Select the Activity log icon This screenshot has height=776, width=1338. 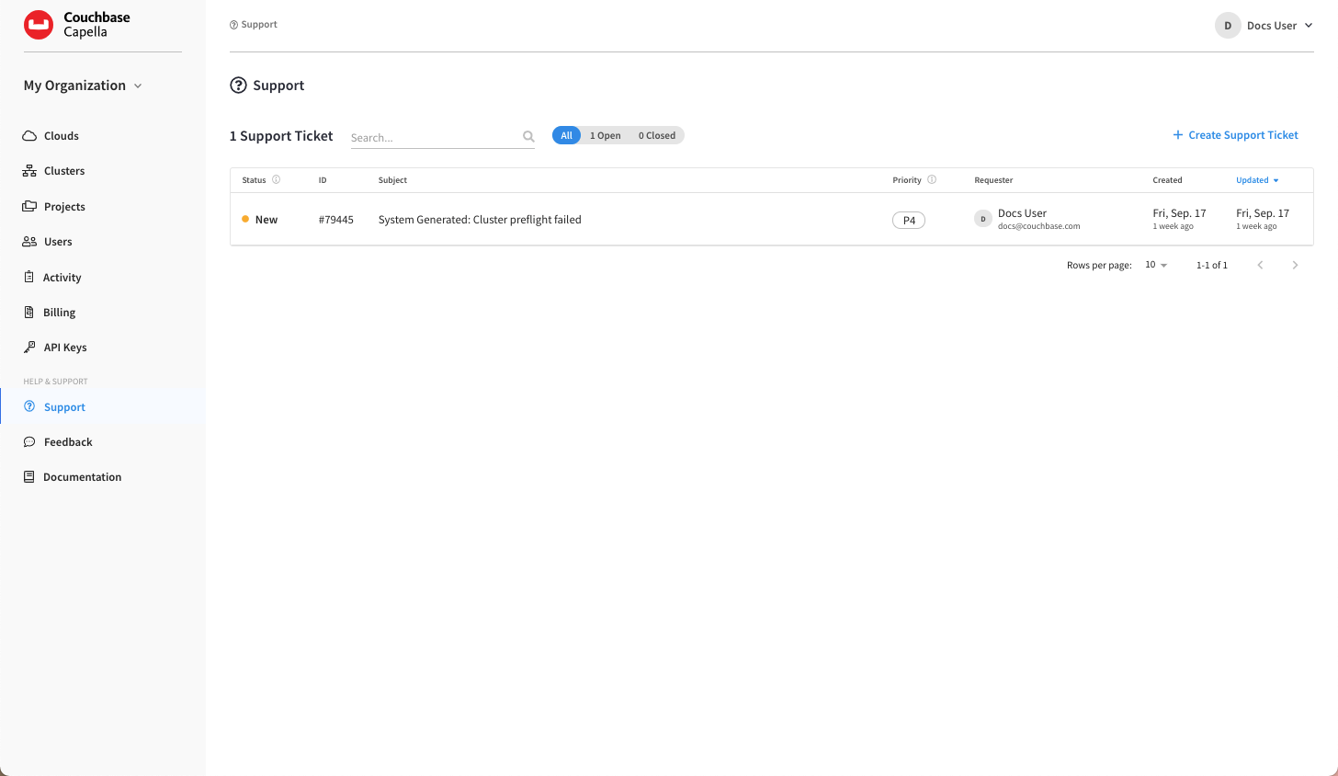click(30, 277)
